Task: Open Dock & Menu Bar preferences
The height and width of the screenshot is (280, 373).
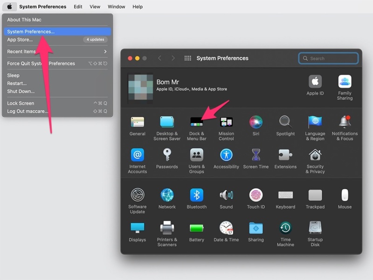Action: (196, 122)
